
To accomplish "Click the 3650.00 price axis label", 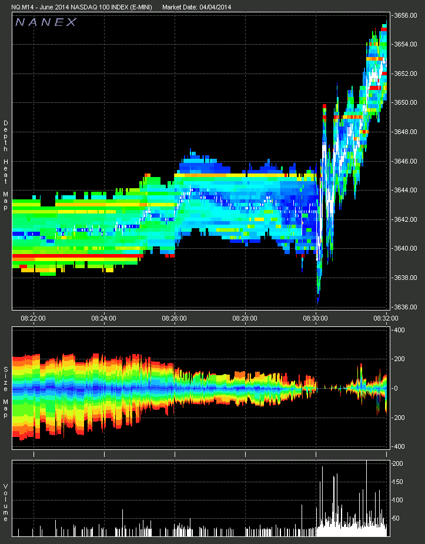I will (405, 103).
